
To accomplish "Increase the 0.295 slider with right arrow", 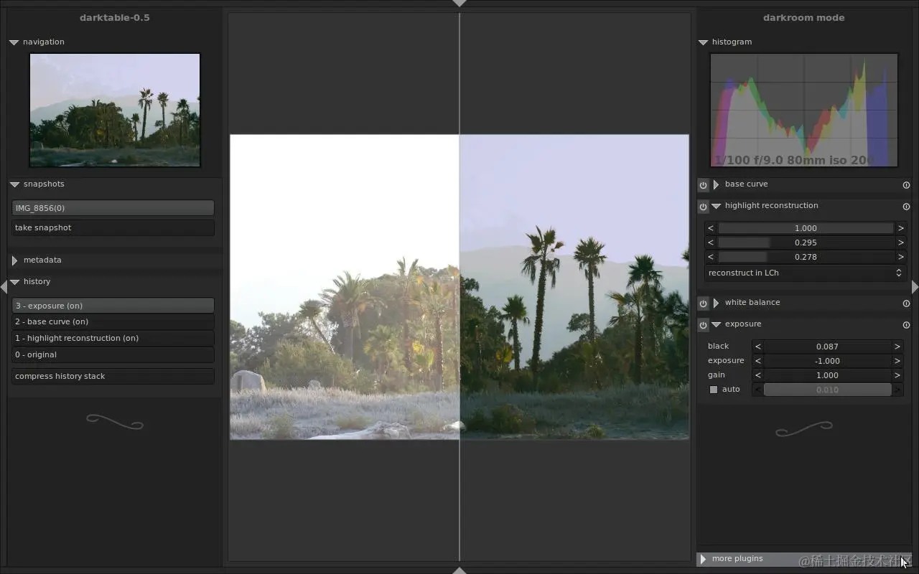I will click(901, 243).
